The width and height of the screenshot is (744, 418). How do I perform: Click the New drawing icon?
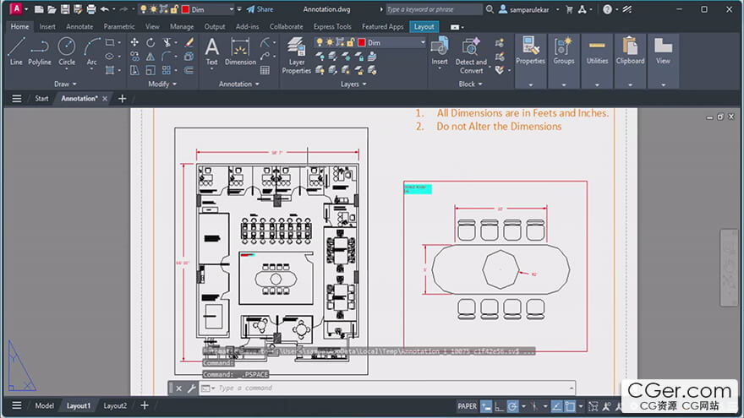[39, 9]
